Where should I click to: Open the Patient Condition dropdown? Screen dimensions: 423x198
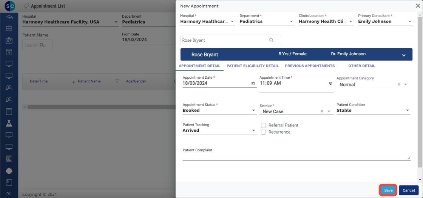pos(407,111)
